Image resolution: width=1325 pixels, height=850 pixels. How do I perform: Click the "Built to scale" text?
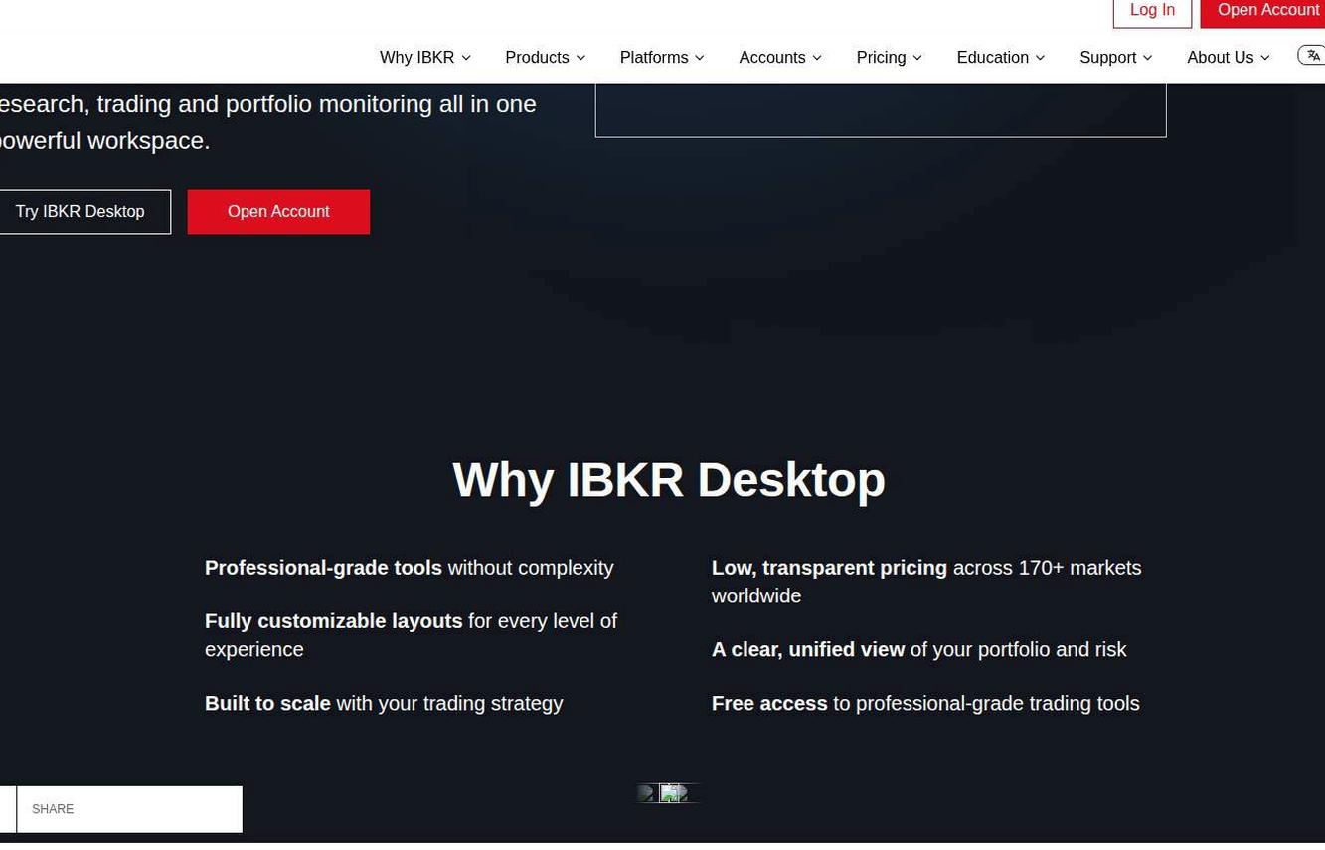pyautogui.click(x=267, y=704)
